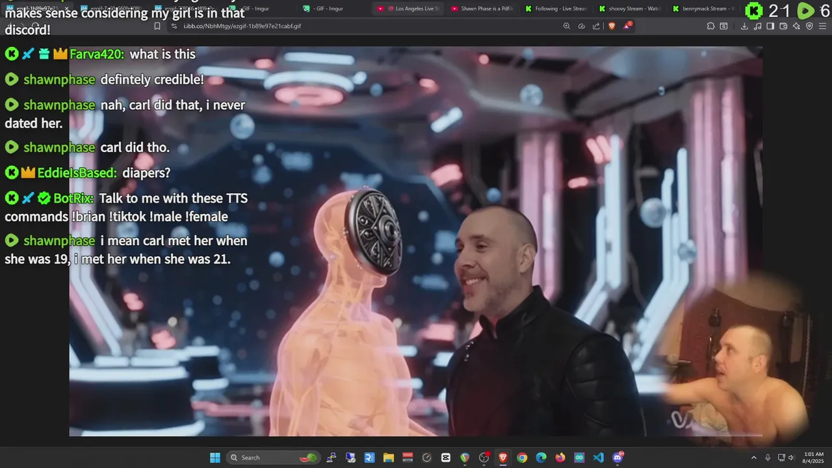The width and height of the screenshot is (832, 468).
Task: Bookmark this page with the bookmark icon
Action: pos(157,26)
